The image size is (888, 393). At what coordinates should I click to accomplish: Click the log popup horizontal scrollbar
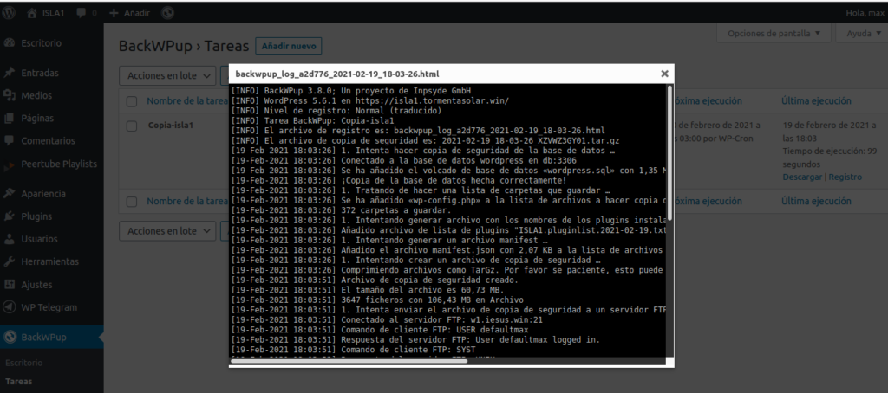pyautogui.click(x=349, y=361)
